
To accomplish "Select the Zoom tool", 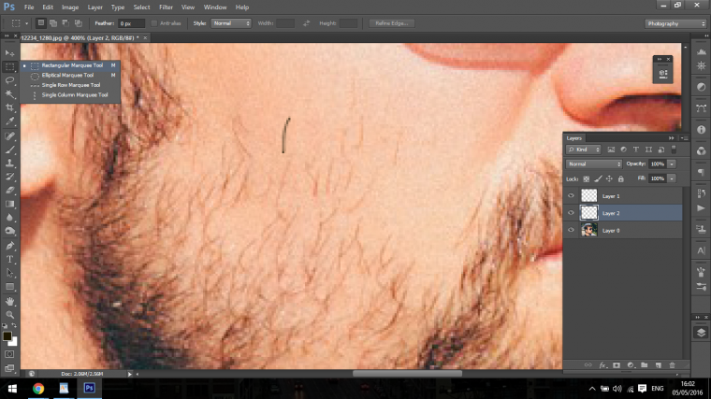I will click(9, 315).
